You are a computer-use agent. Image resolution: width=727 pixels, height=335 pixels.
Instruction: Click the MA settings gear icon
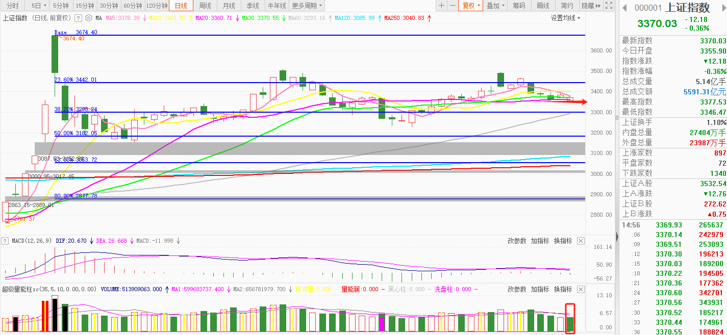tap(89, 18)
